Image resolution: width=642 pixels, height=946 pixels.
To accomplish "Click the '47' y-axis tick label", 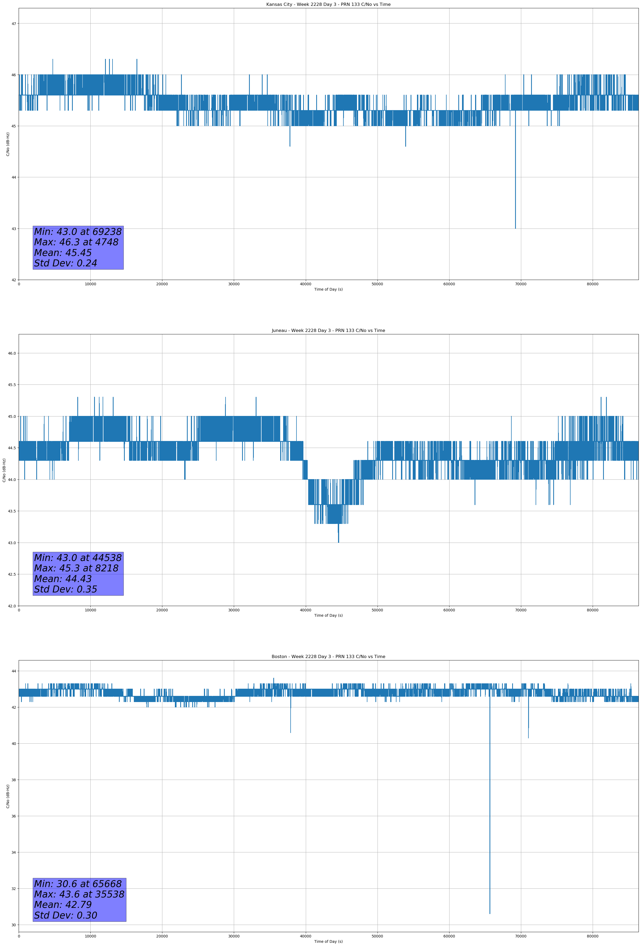I will 14,24.
